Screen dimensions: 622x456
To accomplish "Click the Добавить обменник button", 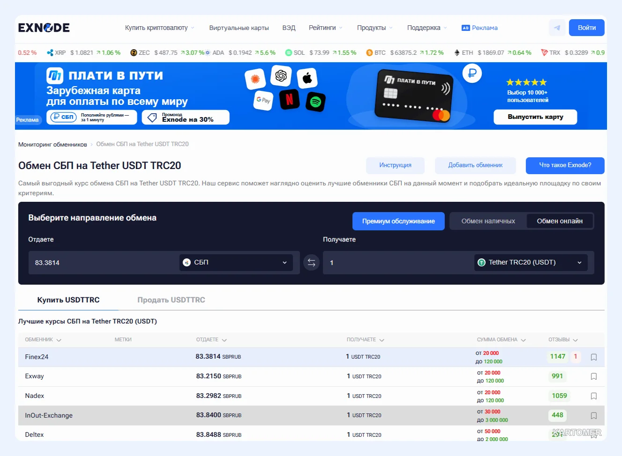I will point(475,165).
